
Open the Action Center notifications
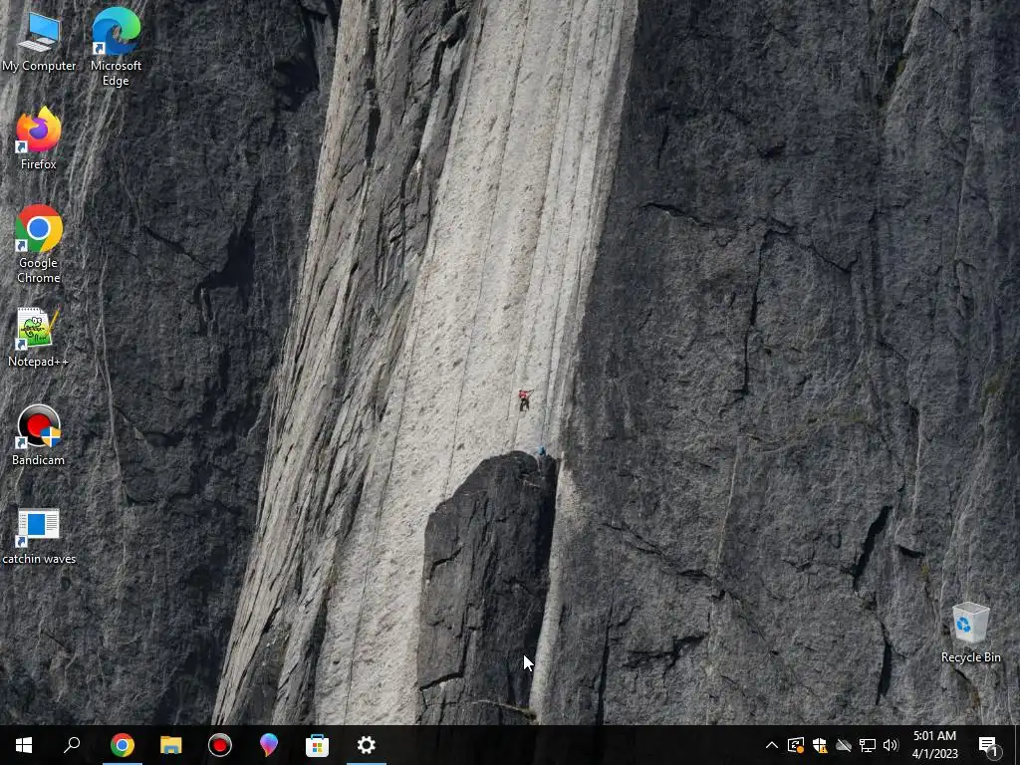[987, 745]
